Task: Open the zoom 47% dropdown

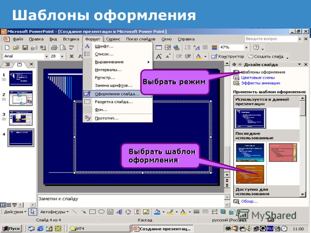Action: [246, 47]
